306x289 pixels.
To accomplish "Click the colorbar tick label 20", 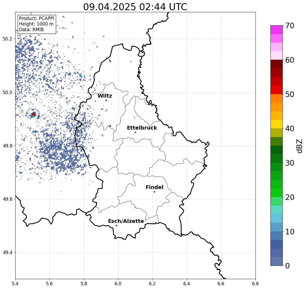I will tap(290, 197).
